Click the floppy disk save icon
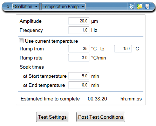The image size is (156, 126). pyautogui.click(x=147, y=6)
